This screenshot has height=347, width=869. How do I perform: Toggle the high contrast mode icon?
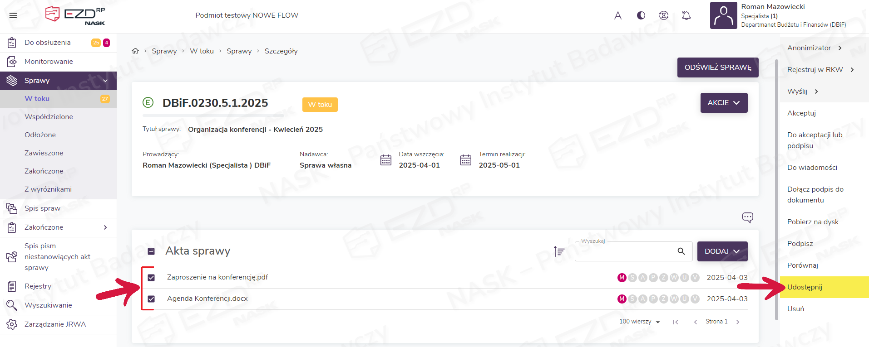coord(641,15)
